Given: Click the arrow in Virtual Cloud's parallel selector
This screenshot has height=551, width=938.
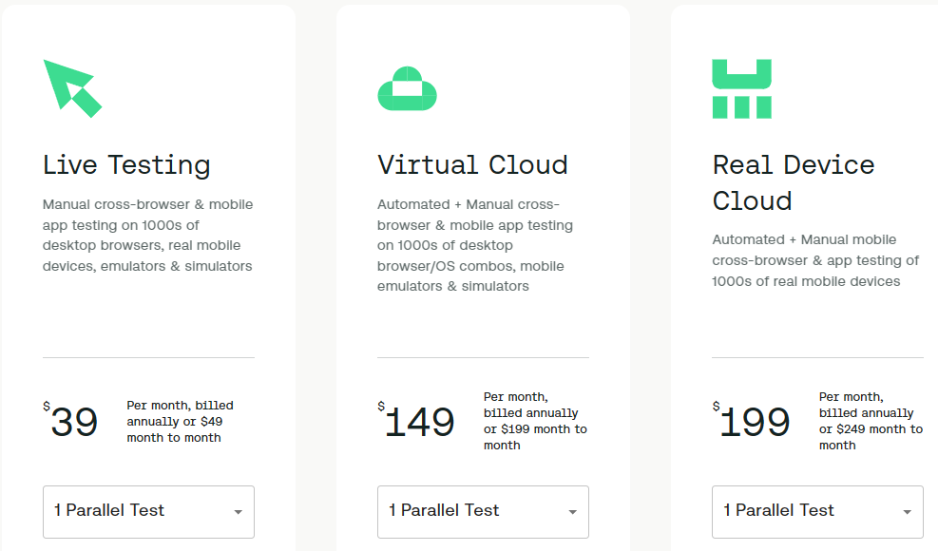Looking at the screenshot, I should point(572,512).
